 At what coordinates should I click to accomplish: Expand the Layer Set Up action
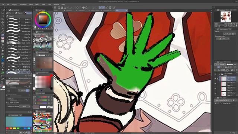(x=221, y=103)
